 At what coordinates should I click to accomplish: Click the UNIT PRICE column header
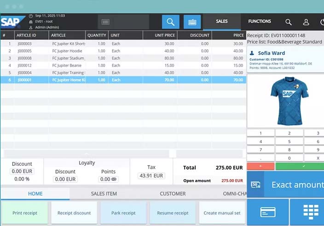point(160,35)
